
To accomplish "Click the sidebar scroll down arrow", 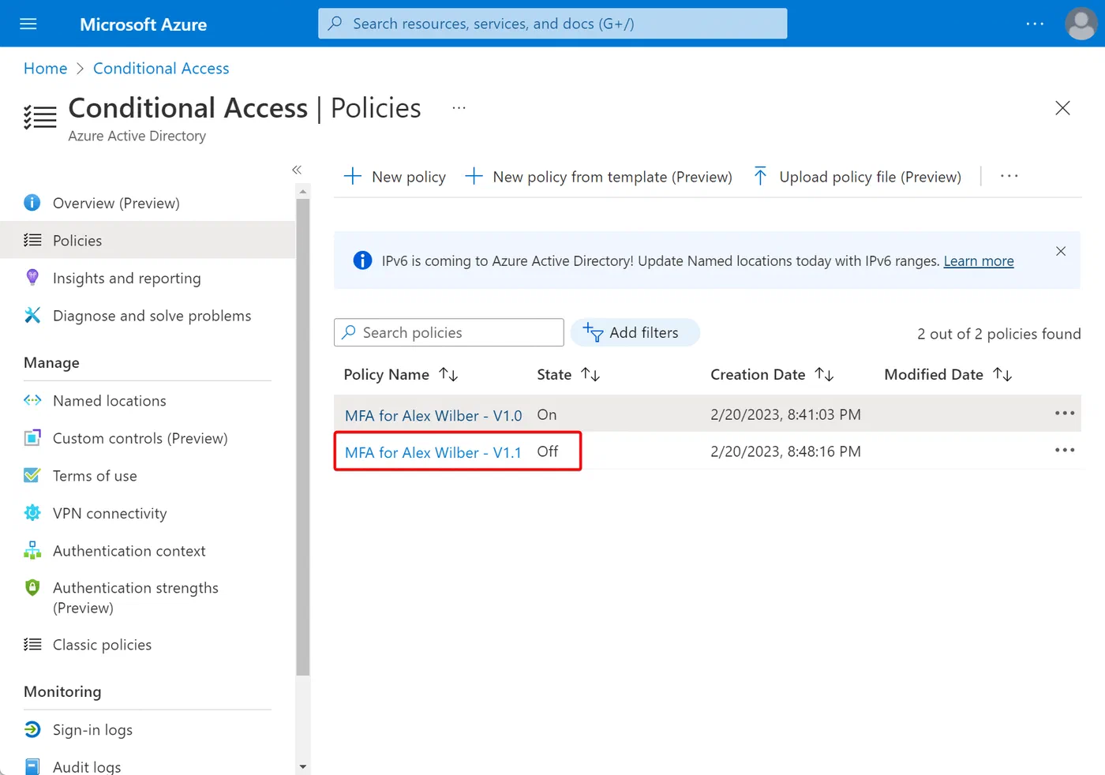I will pos(302,766).
